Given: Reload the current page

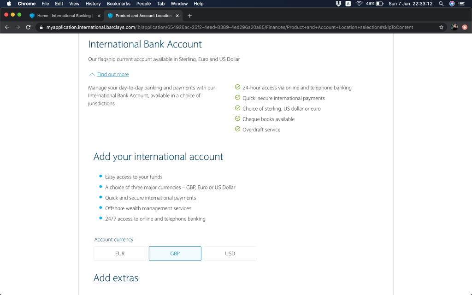Looking at the screenshot, I should pos(28,27).
